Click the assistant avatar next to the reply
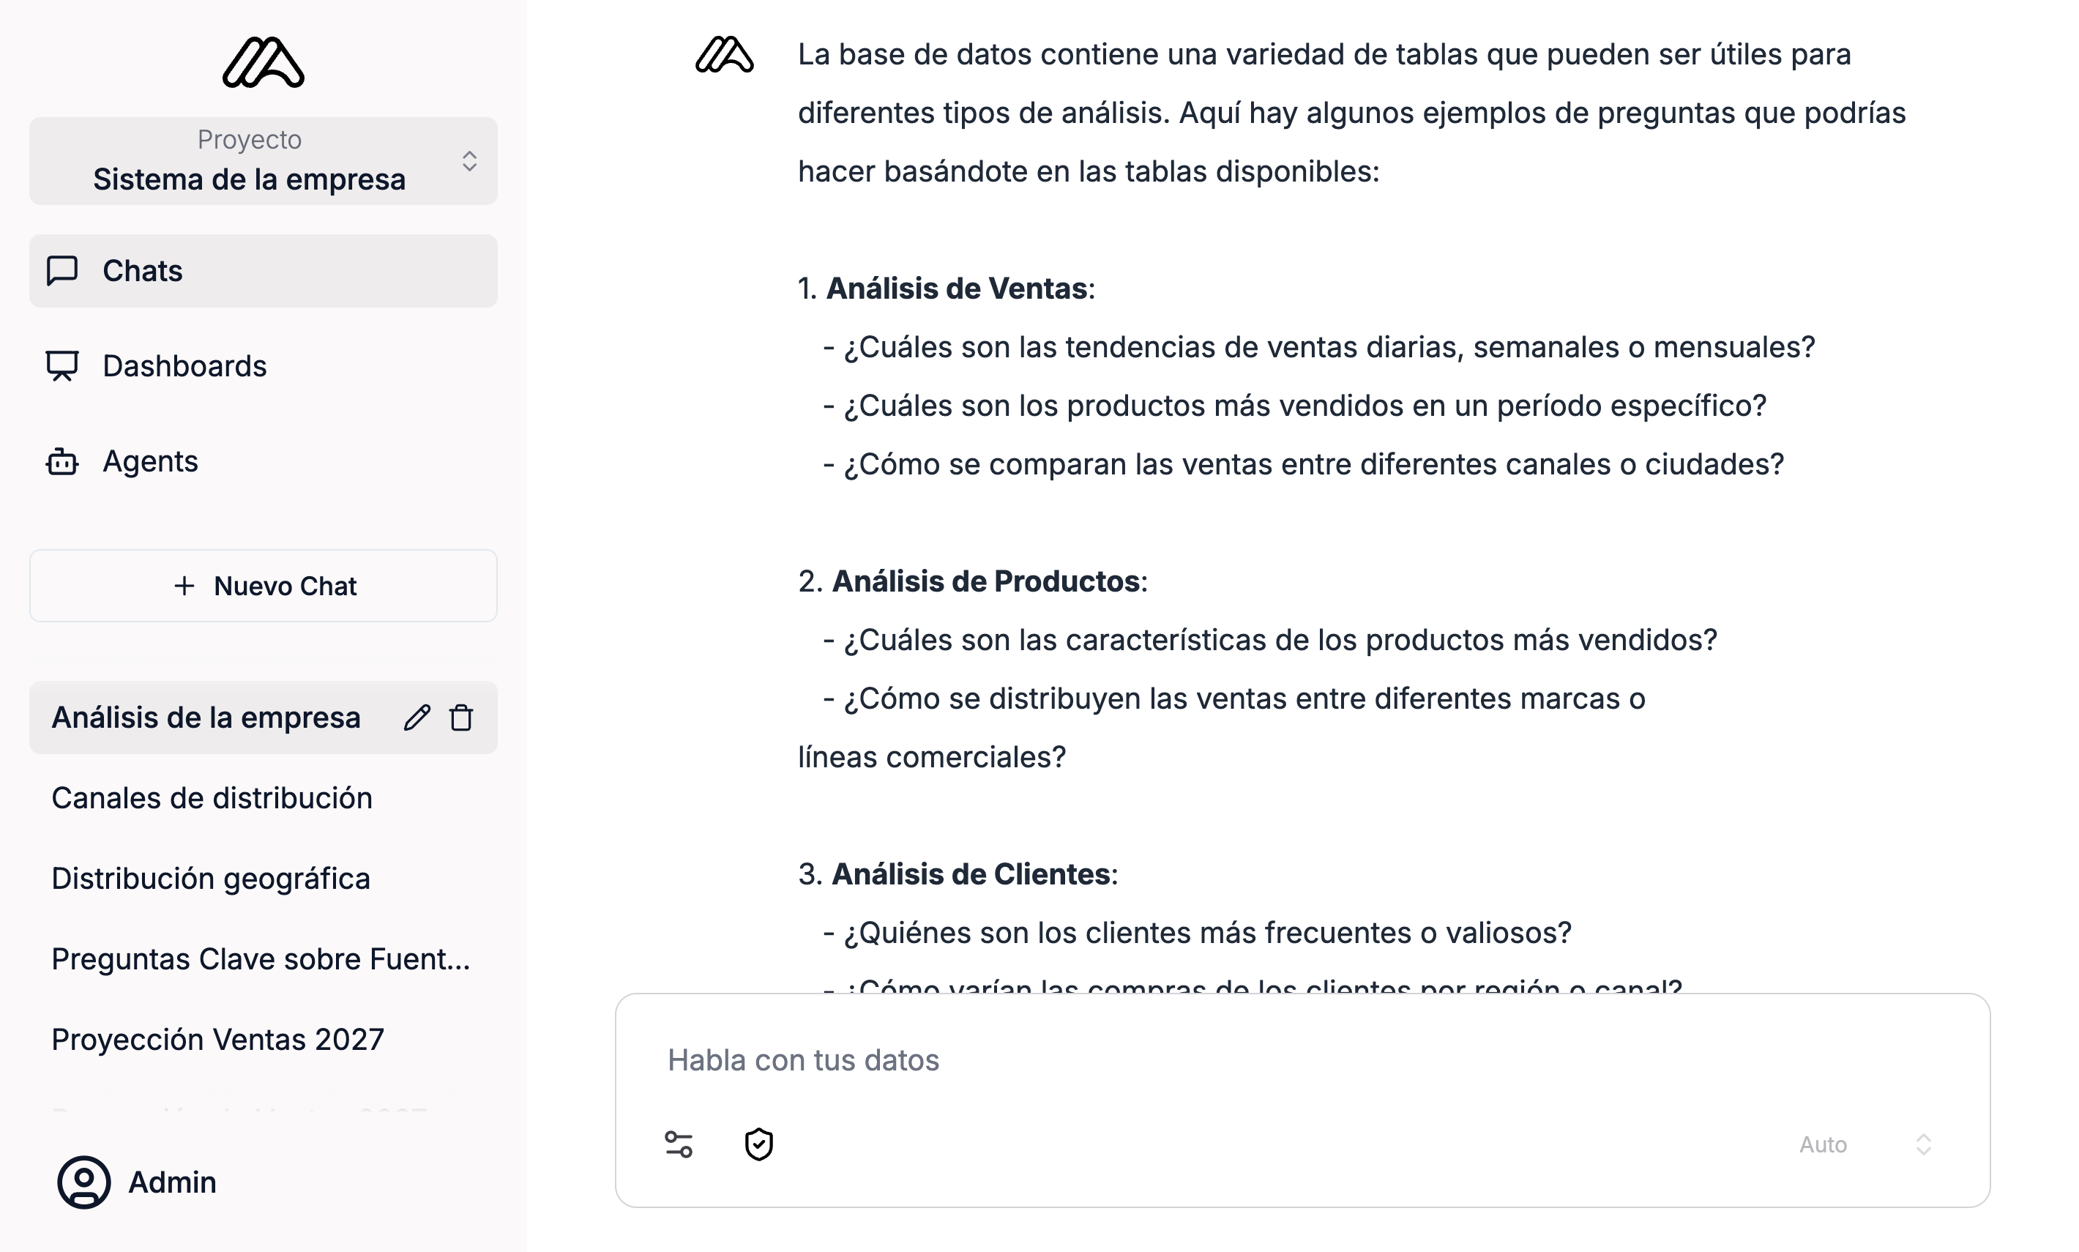The image size is (2079, 1252). tap(725, 56)
